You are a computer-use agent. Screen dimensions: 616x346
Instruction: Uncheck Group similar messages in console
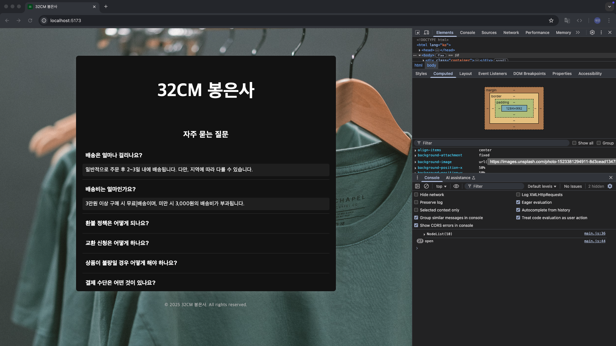(x=416, y=218)
